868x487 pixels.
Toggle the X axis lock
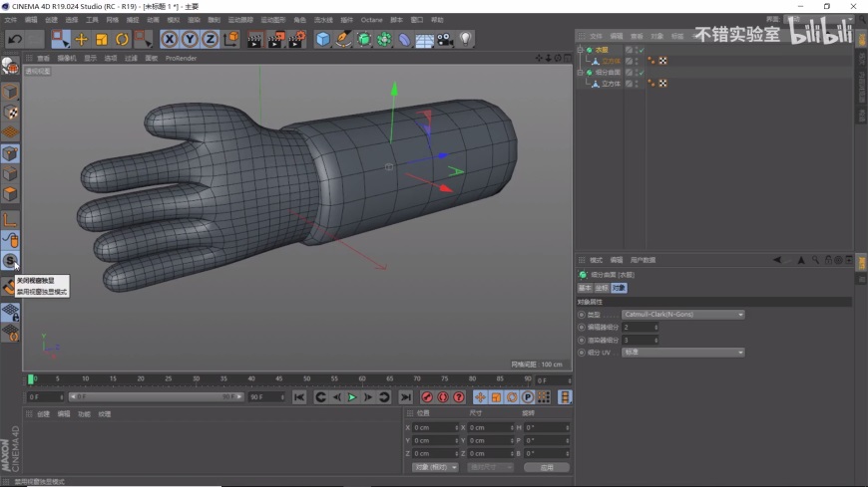pos(170,39)
